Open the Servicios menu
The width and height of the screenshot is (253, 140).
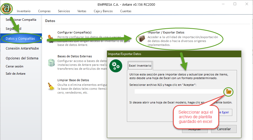click(64, 11)
